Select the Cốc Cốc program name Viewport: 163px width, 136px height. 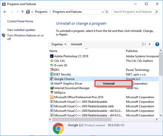[x=59, y=61]
